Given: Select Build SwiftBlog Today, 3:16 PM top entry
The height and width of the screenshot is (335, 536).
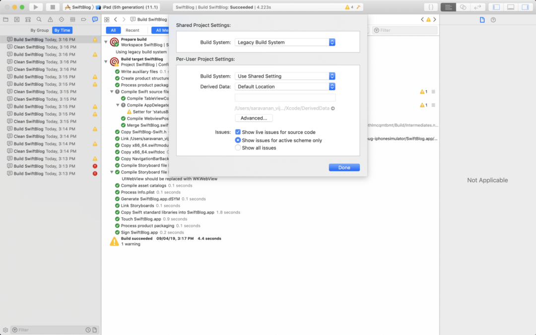Looking at the screenshot, I should coord(51,40).
